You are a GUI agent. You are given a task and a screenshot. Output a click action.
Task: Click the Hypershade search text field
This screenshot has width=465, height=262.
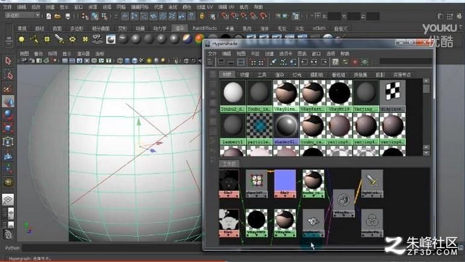point(405,61)
